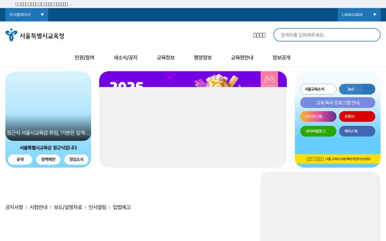
Task: Open the 네이버블로그 link
Action: point(318,131)
